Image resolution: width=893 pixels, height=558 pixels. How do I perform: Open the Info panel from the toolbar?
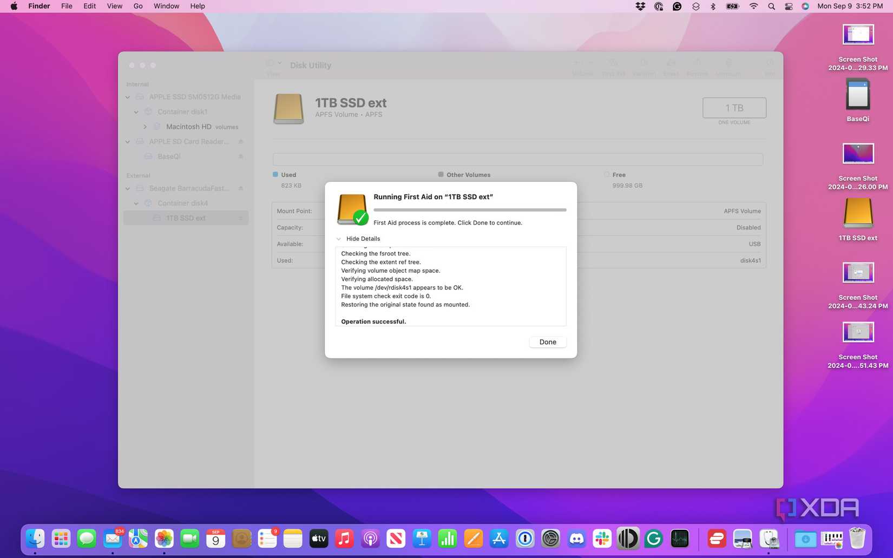[770, 66]
